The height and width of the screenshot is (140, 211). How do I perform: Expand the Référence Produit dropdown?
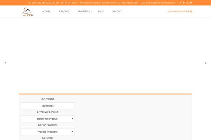click(x=48, y=119)
